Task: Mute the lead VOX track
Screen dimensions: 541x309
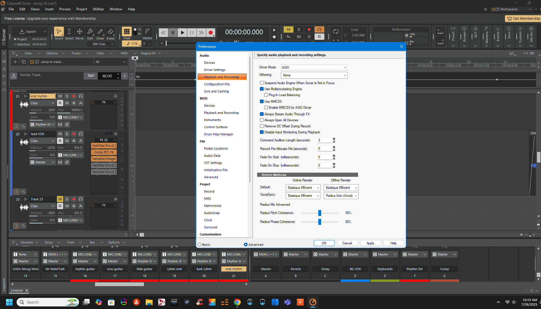Action: point(60,134)
